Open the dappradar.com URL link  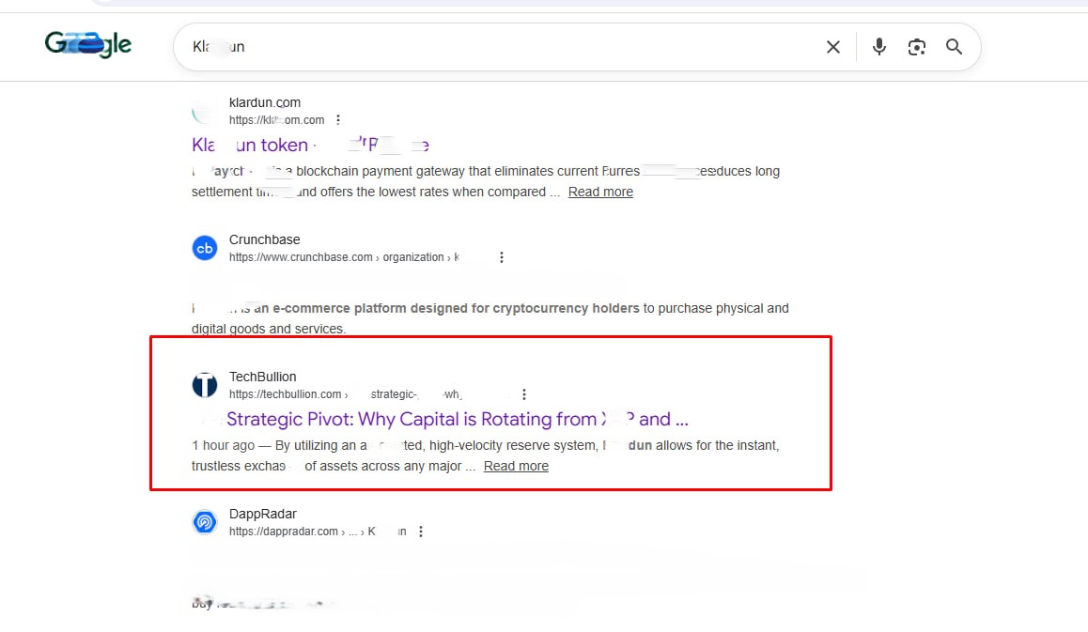(x=318, y=532)
